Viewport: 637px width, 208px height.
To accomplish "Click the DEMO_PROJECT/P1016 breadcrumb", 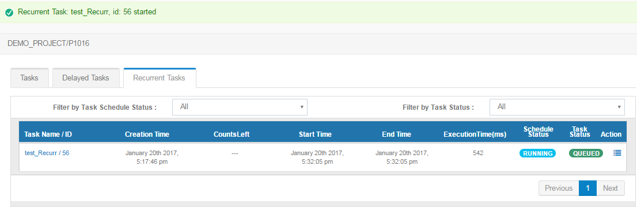I will (48, 44).
